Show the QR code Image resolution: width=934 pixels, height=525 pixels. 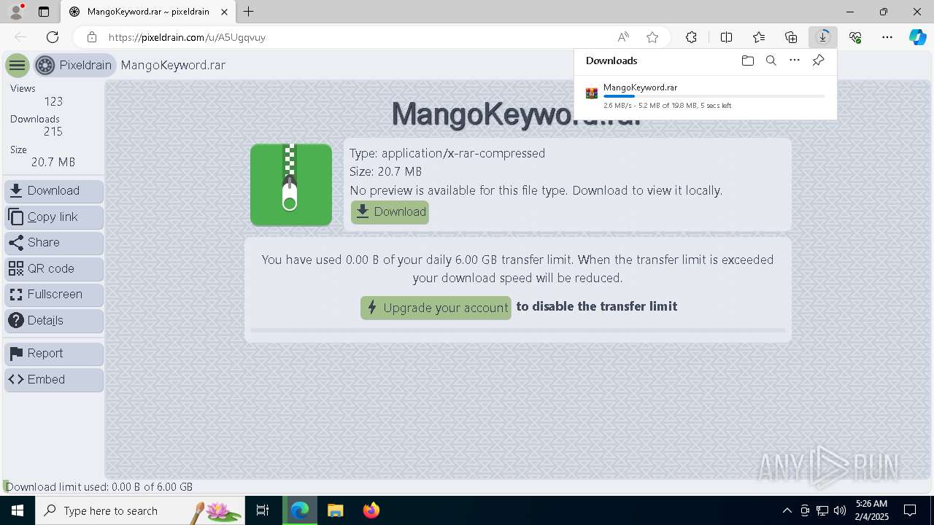pos(54,269)
